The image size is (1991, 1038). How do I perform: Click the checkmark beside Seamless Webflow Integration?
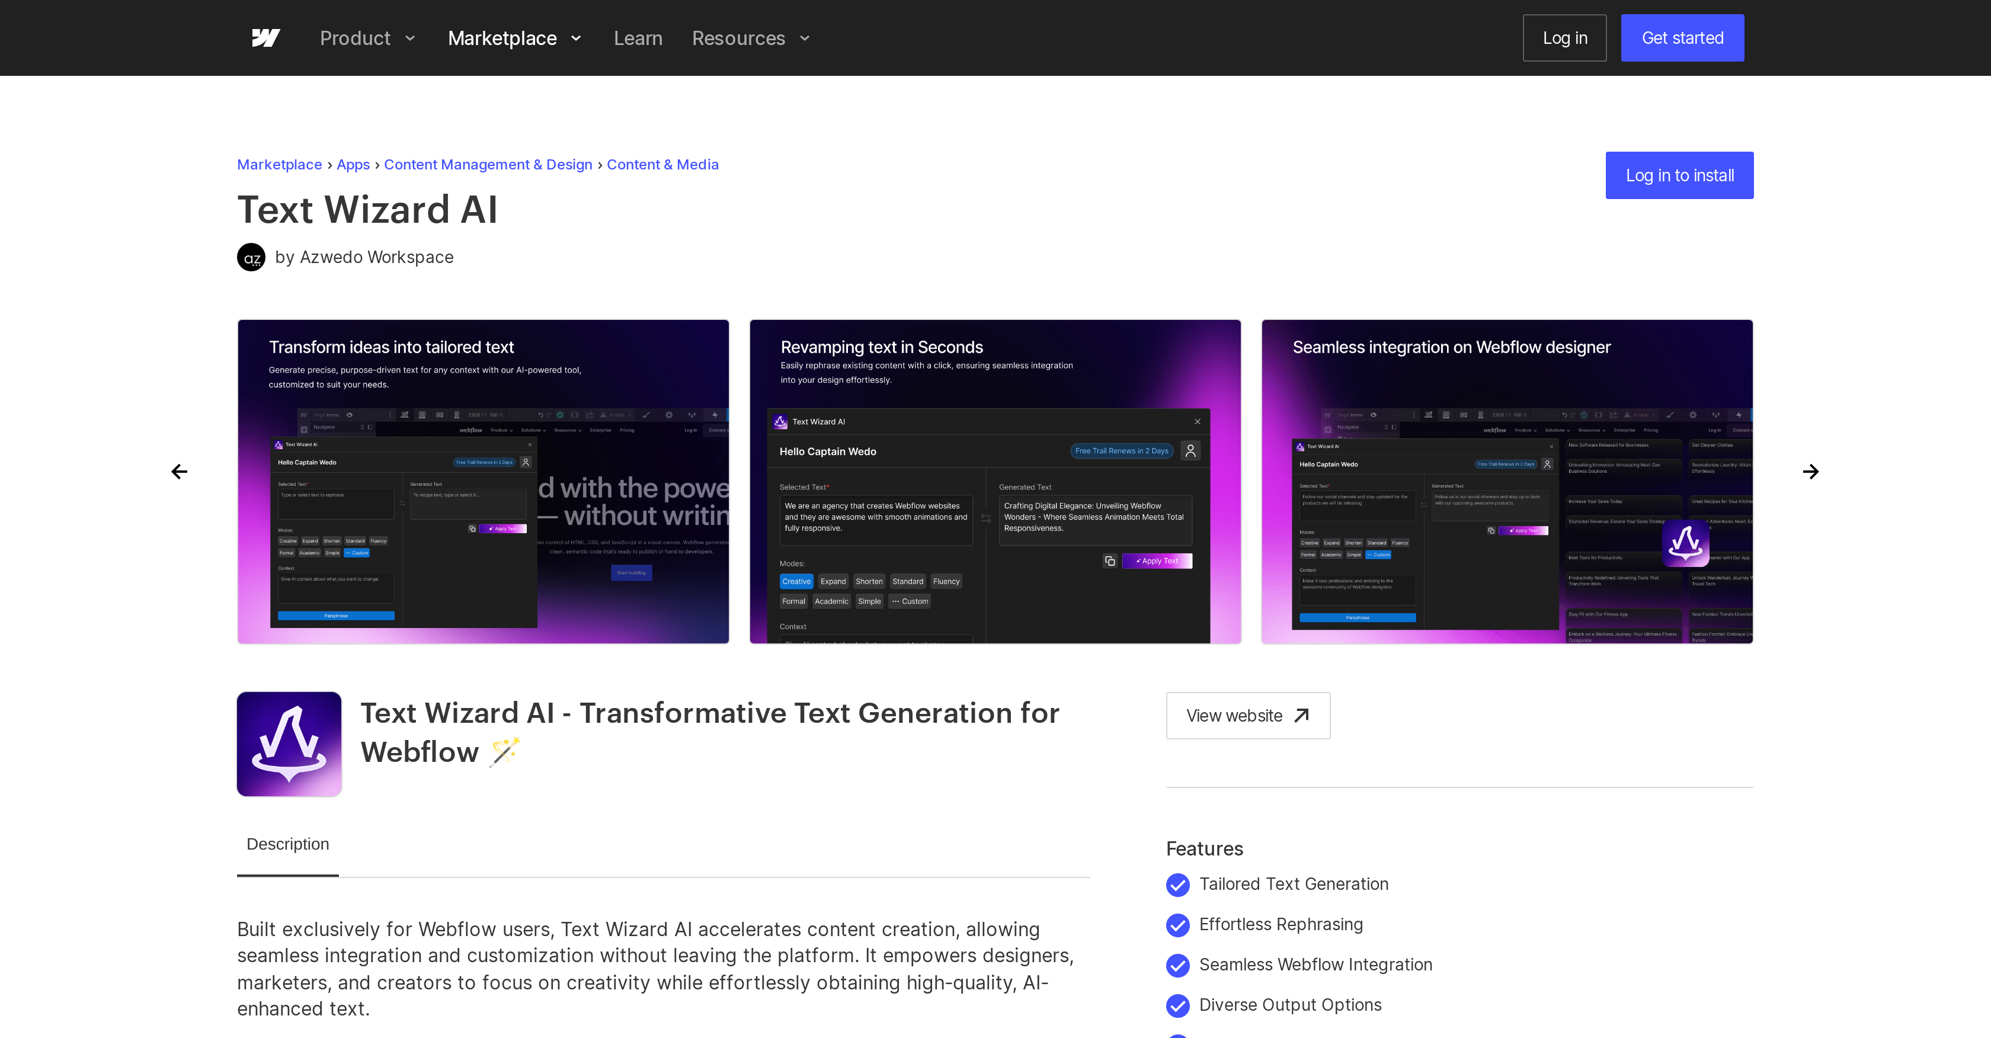[1178, 966]
